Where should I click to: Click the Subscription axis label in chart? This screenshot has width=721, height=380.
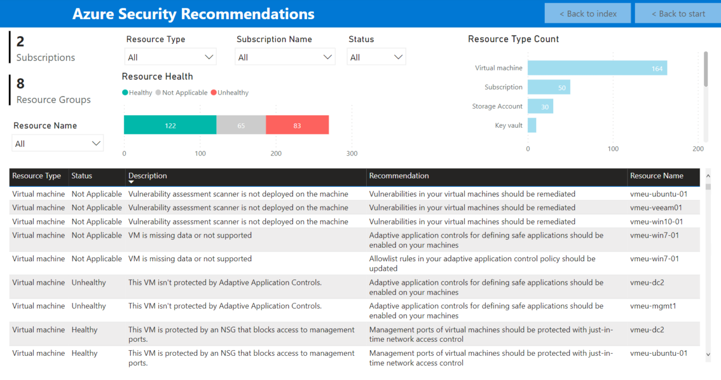(x=504, y=87)
